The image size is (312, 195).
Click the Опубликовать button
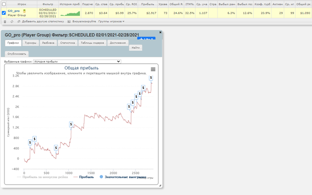tap(17, 54)
